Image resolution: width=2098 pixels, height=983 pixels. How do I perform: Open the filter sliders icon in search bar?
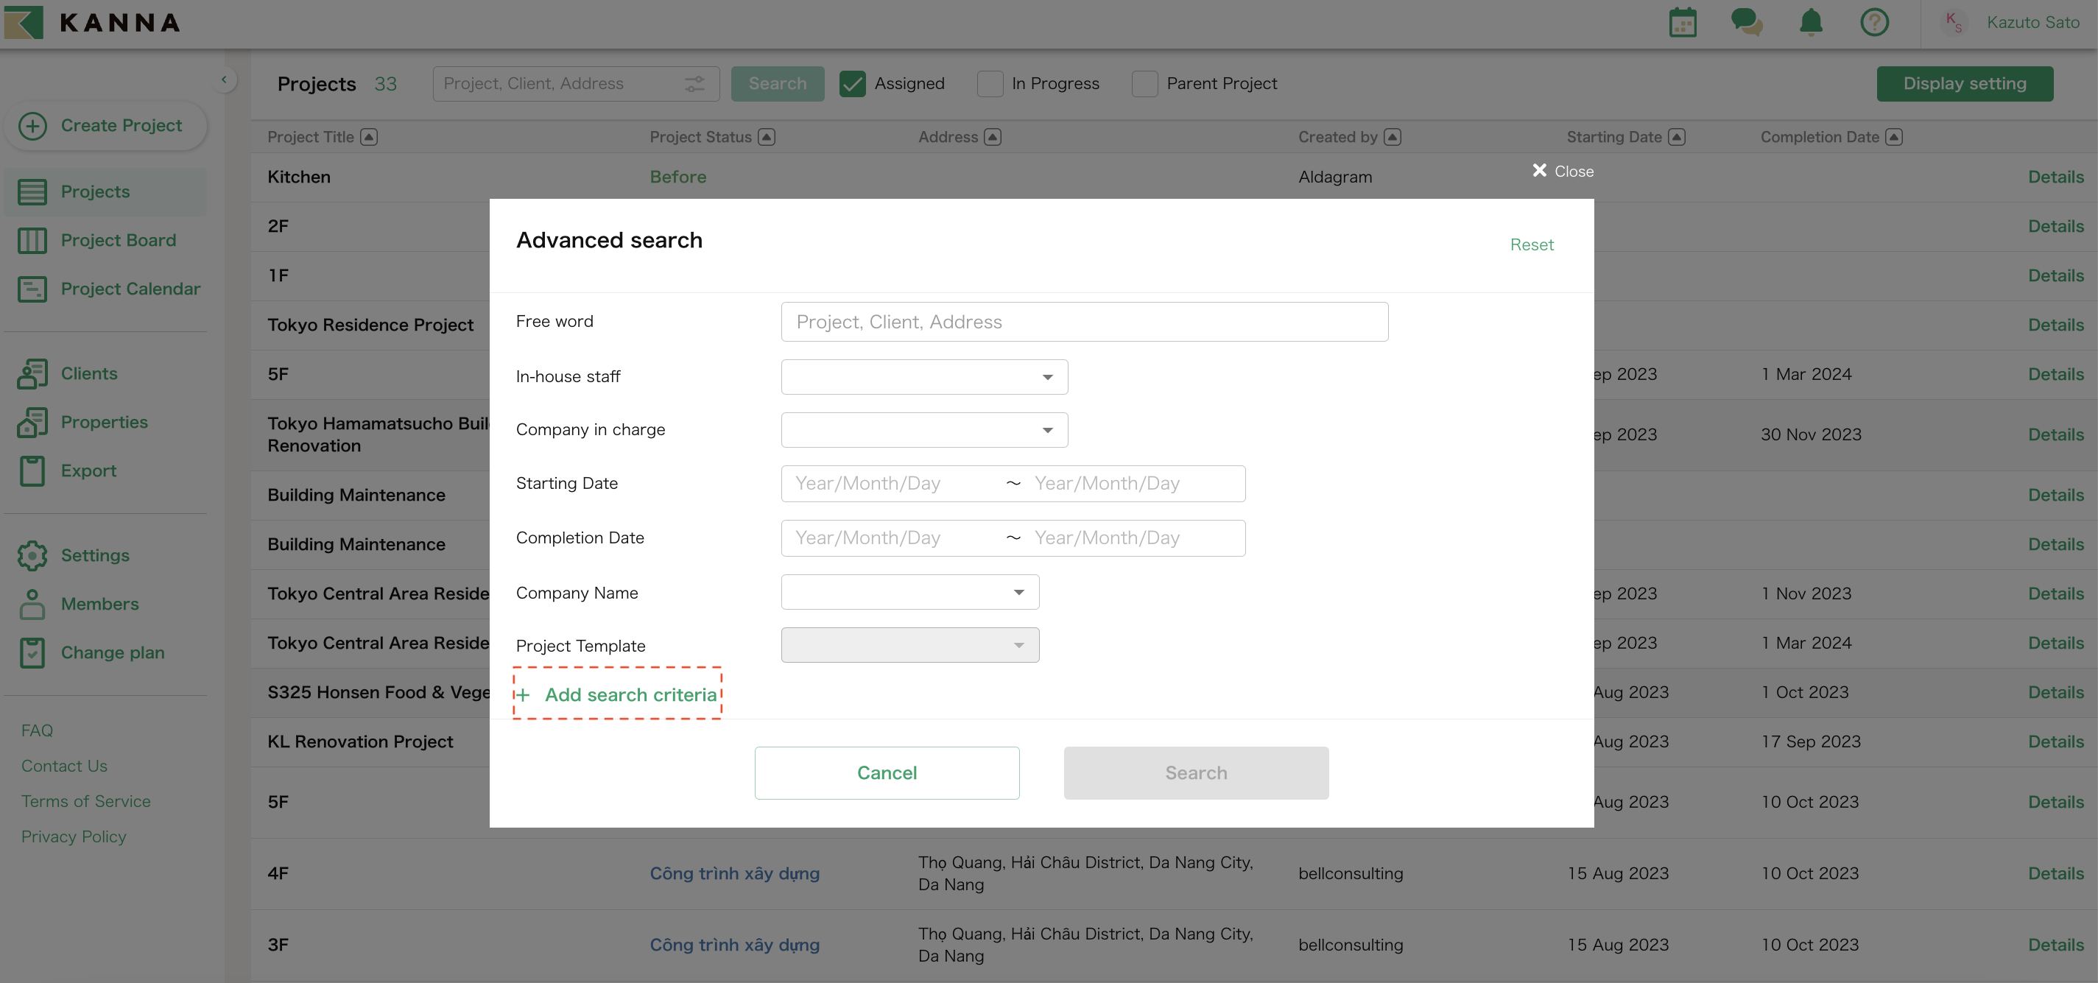tap(694, 83)
